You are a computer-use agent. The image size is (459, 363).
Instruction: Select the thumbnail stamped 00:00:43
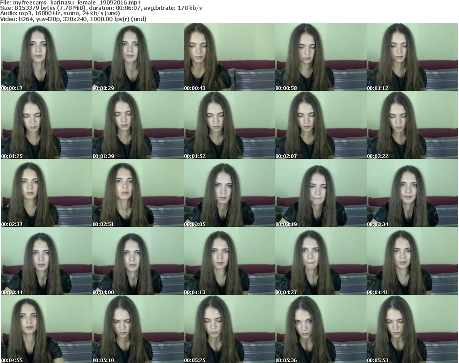[x=229, y=57]
